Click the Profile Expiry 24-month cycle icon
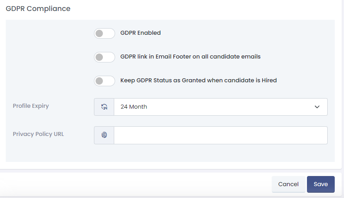The image size is (344, 198). (104, 107)
